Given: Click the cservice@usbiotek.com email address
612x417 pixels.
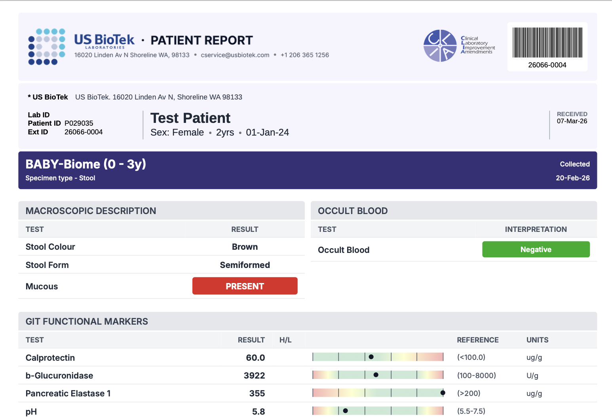Looking at the screenshot, I should click(235, 55).
